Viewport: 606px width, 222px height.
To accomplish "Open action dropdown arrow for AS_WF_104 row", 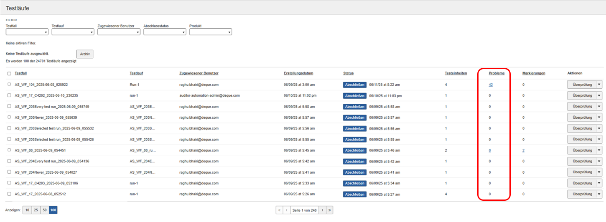I will pos(599,85).
